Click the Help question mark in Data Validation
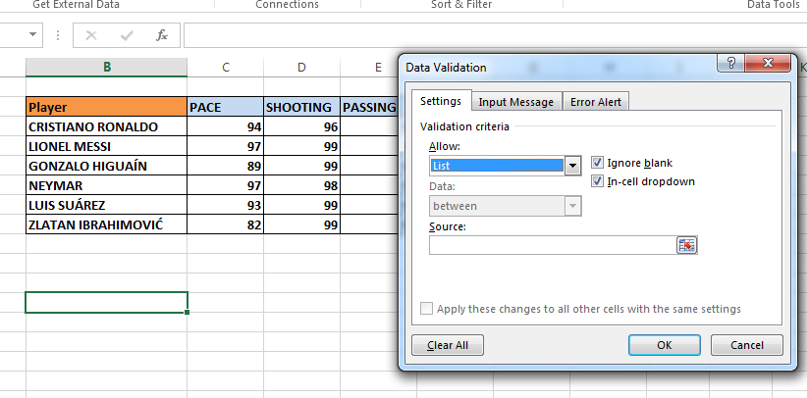Viewport: 807px width, 398px height. coord(730,64)
